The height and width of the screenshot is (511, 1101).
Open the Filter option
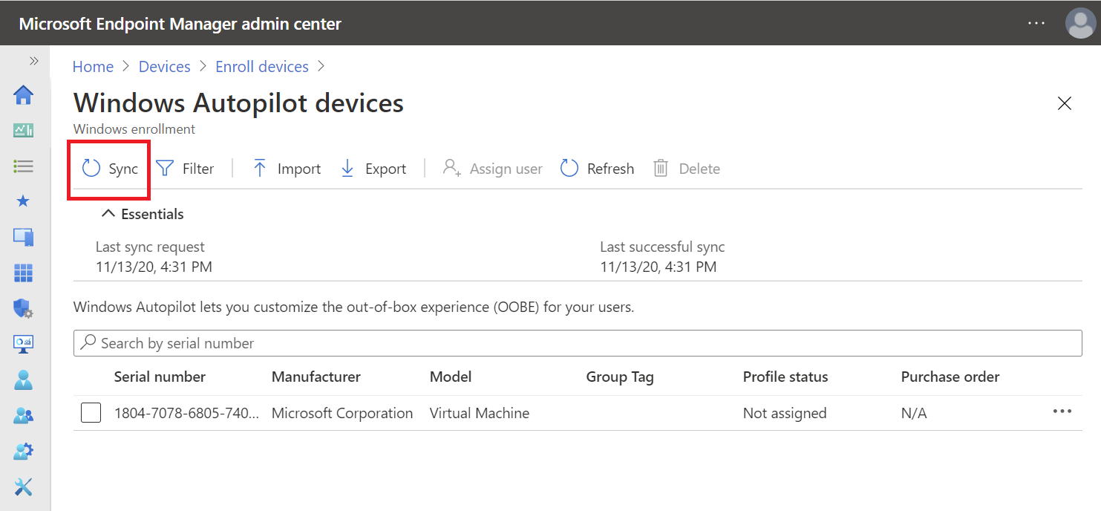click(x=185, y=169)
